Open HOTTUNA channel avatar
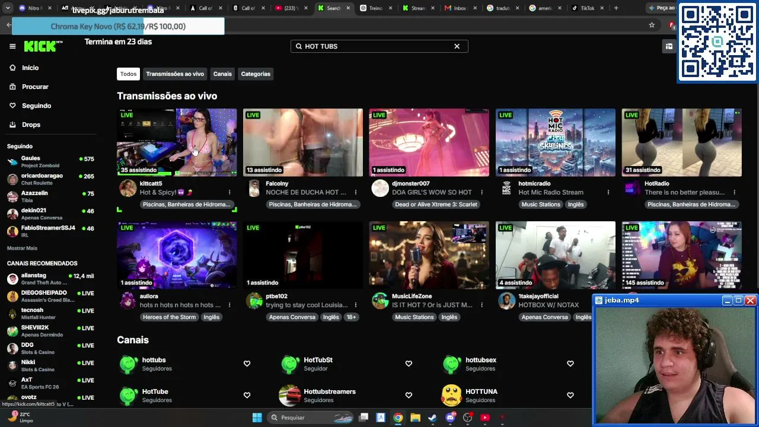759x427 pixels. (452, 396)
